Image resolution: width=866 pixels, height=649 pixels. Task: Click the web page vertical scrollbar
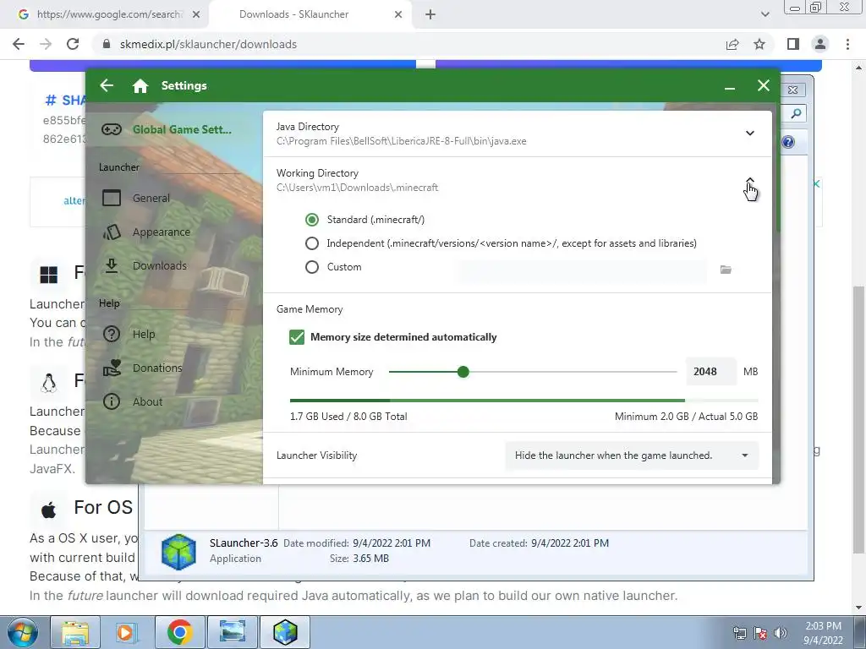tap(858, 419)
